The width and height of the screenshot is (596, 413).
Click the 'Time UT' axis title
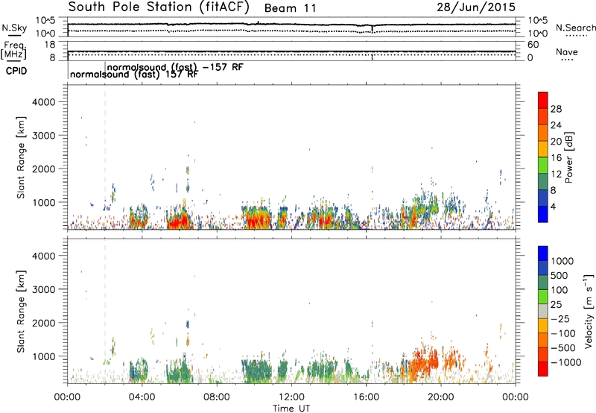(291, 408)
